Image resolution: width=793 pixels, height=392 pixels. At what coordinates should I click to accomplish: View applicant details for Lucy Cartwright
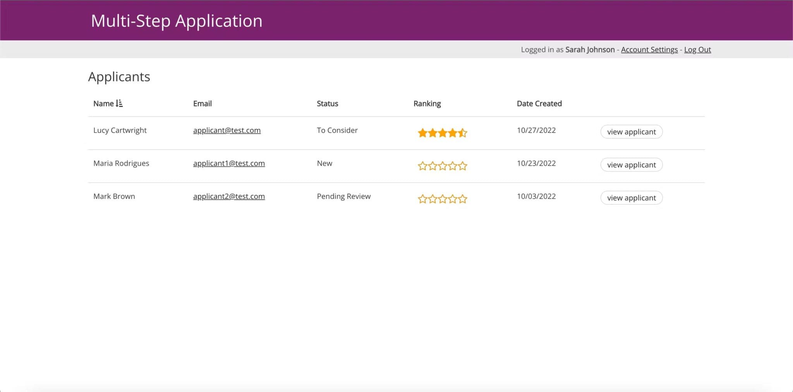point(631,132)
